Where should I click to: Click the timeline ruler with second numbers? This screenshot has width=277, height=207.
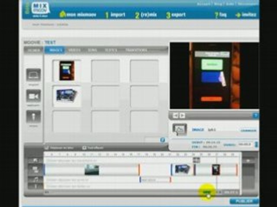[142, 155]
